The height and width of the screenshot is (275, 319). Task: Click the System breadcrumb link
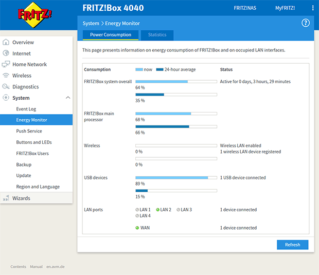(x=91, y=23)
